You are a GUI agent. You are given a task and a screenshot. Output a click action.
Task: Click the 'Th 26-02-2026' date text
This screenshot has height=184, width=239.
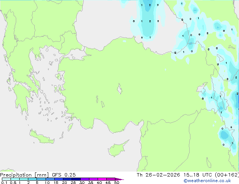point(158,175)
